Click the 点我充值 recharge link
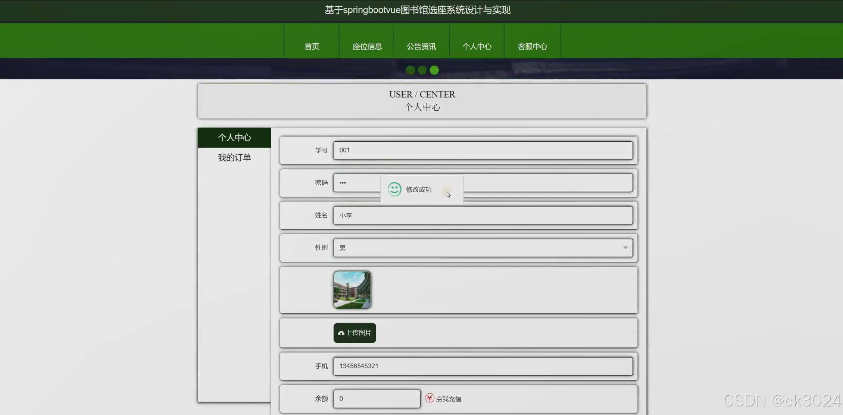Screen dimensions: 843x415 (x=449, y=399)
